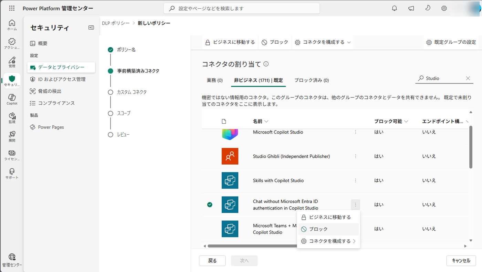482x272 pixels.
Task: Toggle dark mode moon icon
Action: point(428,8)
